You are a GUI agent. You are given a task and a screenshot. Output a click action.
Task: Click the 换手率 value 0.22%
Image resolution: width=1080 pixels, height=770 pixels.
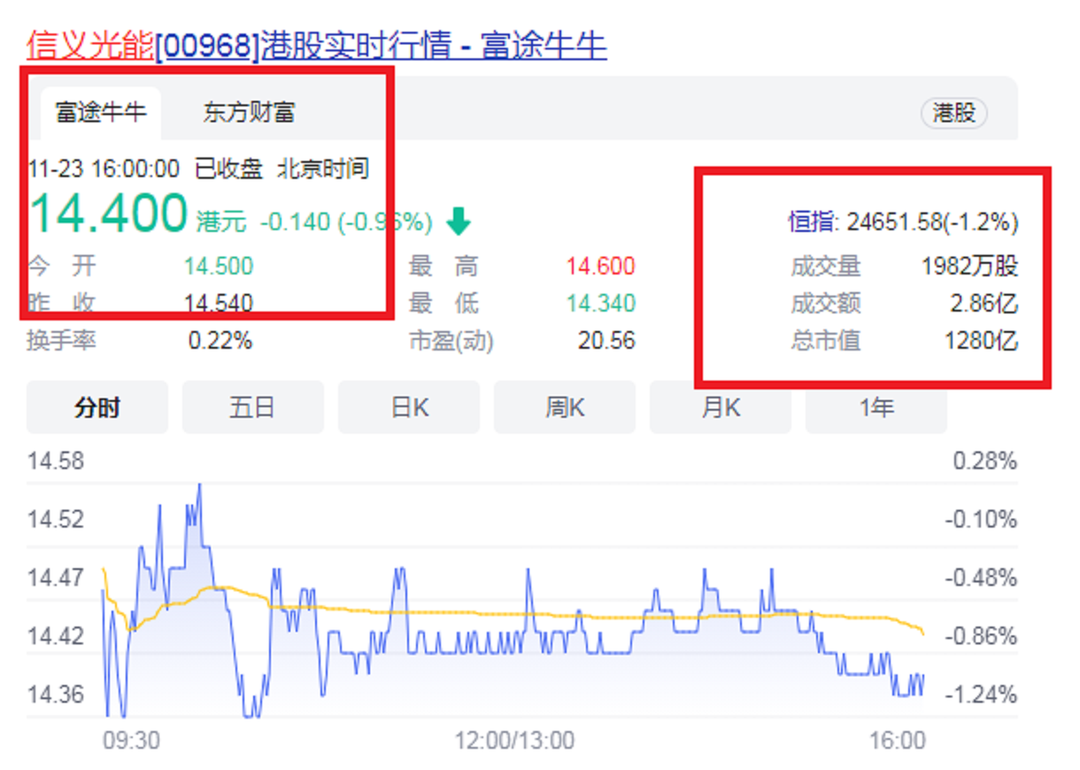click(x=220, y=340)
